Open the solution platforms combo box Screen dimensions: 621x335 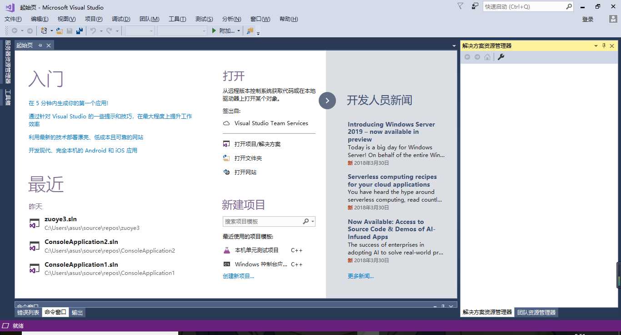tap(182, 30)
